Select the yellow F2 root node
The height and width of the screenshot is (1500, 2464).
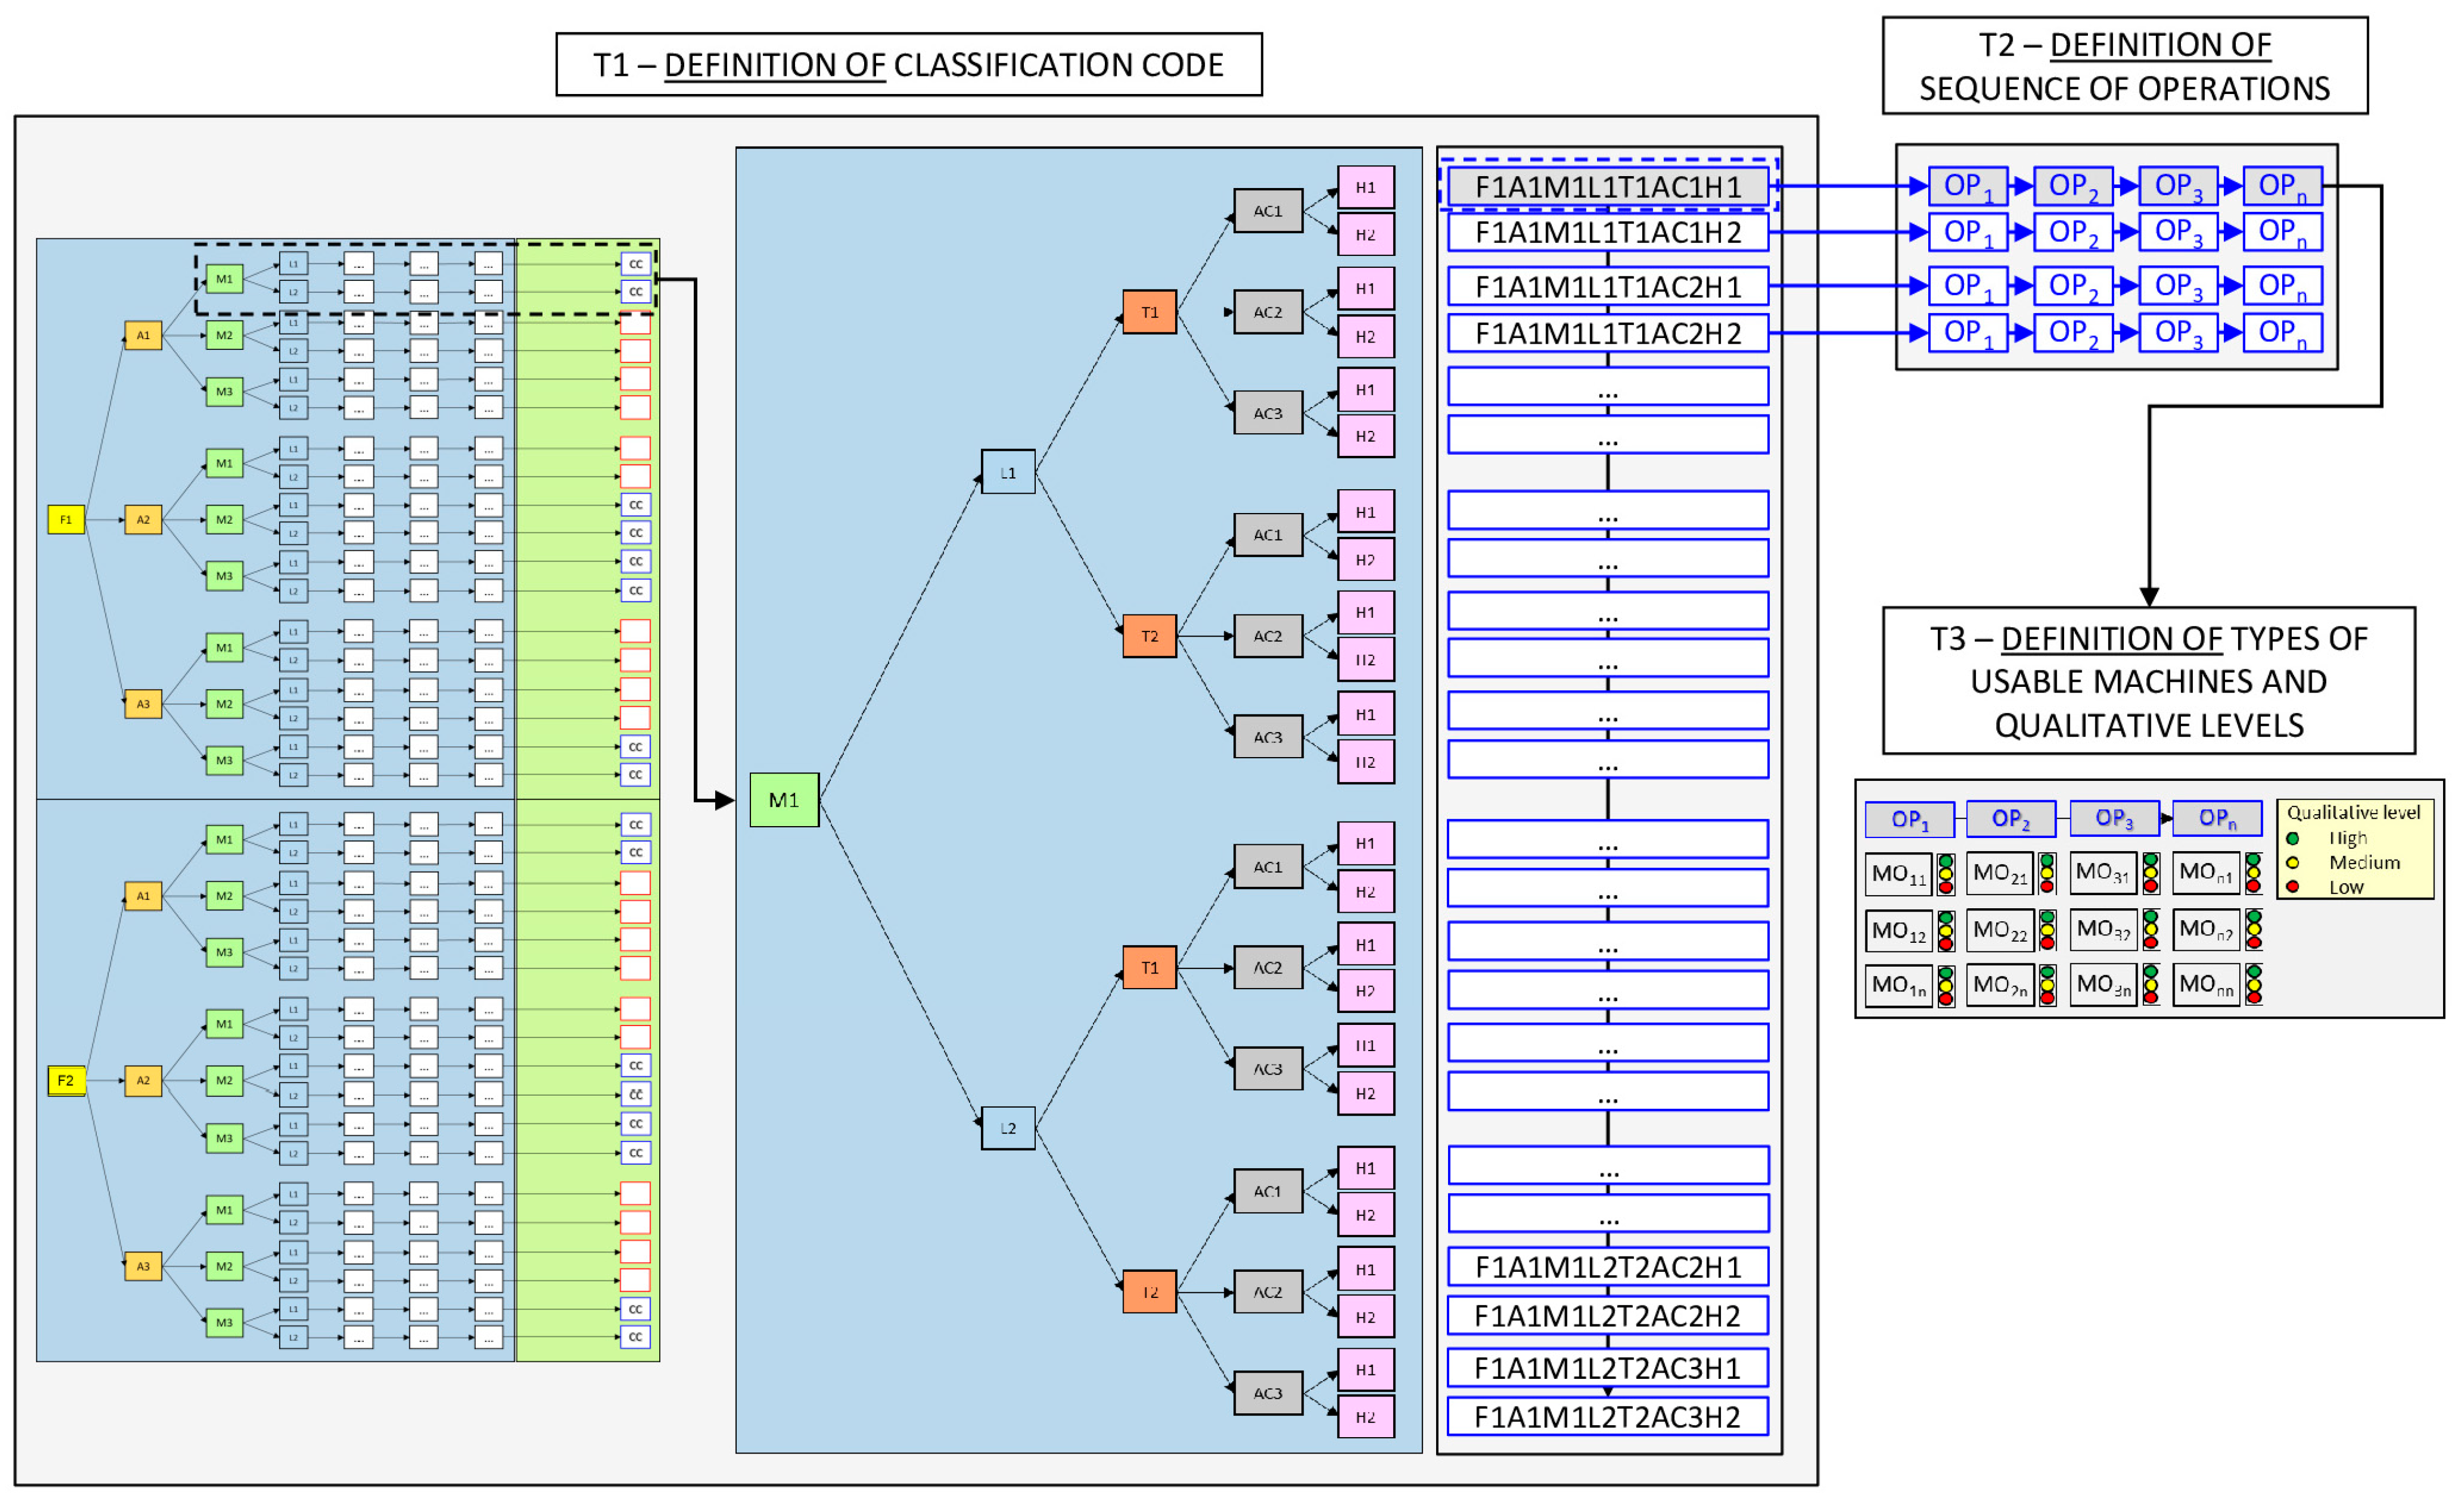coord(66,1080)
